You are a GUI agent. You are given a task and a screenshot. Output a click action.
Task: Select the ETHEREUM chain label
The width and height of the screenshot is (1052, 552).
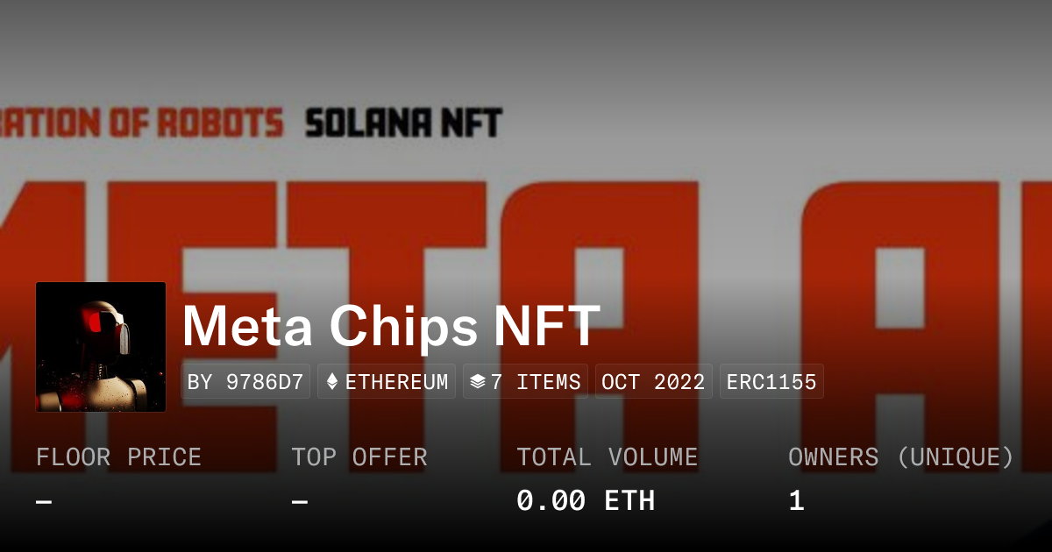(x=396, y=382)
